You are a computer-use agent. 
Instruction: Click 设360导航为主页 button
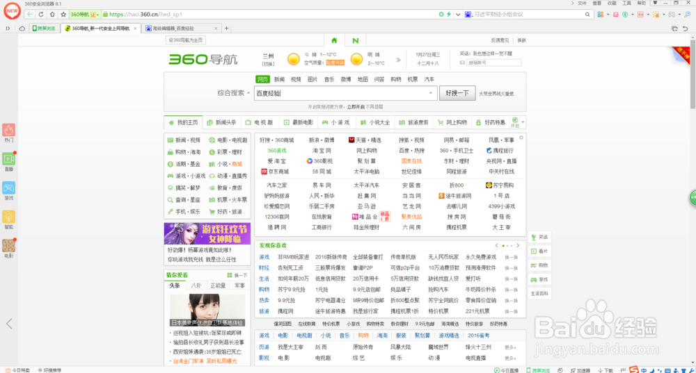pyautogui.click(x=186, y=40)
